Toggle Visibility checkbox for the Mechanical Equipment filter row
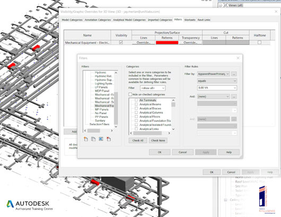The height and width of the screenshot is (217, 281). click(x=121, y=42)
